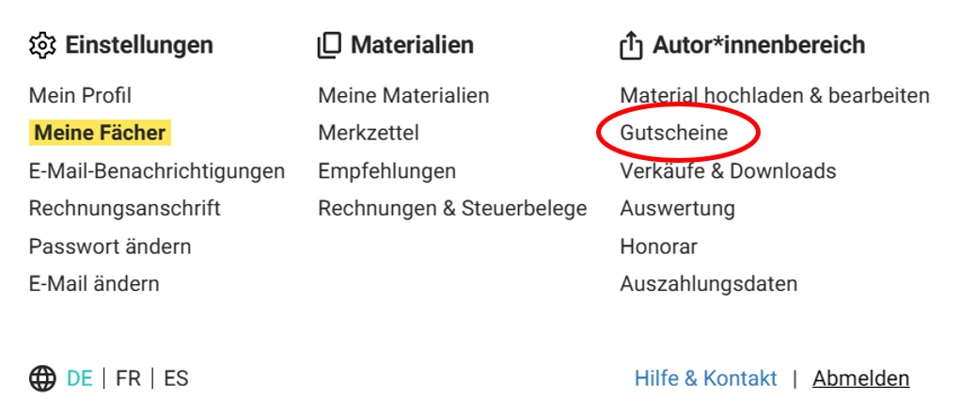Viewport: 960px width, 415px height.
Task: Choose Passwort ändern
Action: click(110, 247)
